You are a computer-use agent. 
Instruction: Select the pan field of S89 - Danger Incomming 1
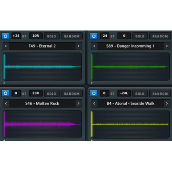point(124,36)
